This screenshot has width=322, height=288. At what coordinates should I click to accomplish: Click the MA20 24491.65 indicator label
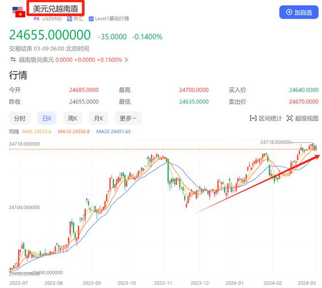click(113, 131)
